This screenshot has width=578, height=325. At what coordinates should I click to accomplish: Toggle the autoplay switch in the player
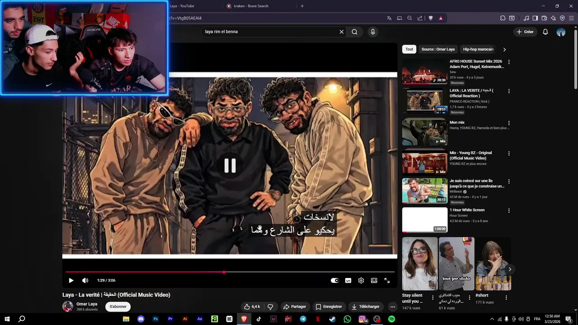pos(335,280)
